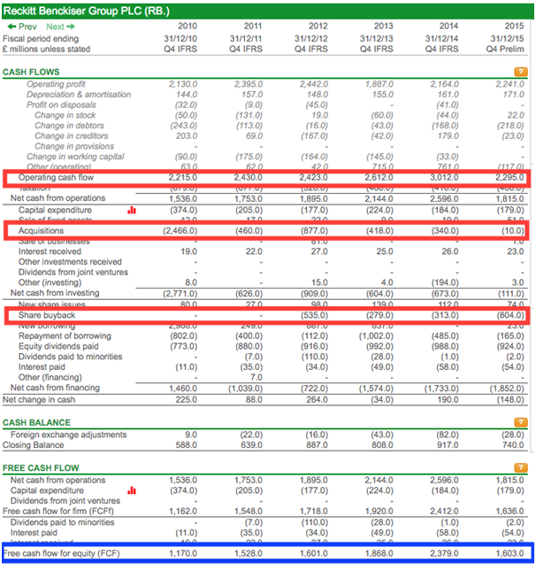Select Repayment of borrowing row label

tap(65, 336)
